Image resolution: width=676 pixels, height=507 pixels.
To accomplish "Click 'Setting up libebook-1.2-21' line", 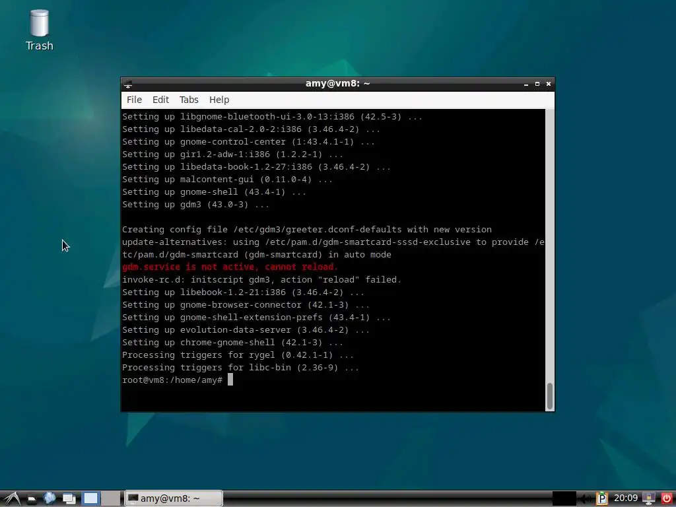I will 243,292.
